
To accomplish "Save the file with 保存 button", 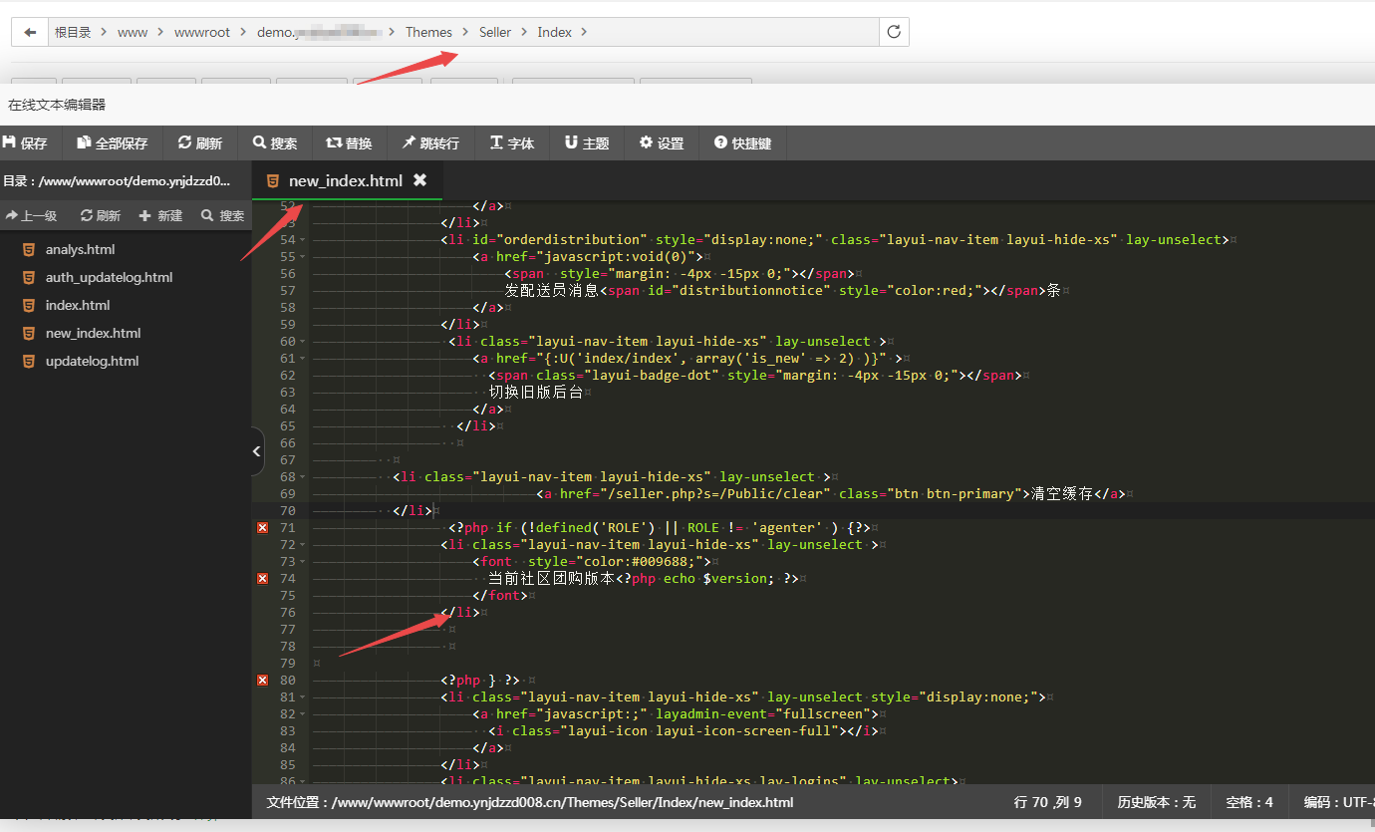I will (25, 143).
